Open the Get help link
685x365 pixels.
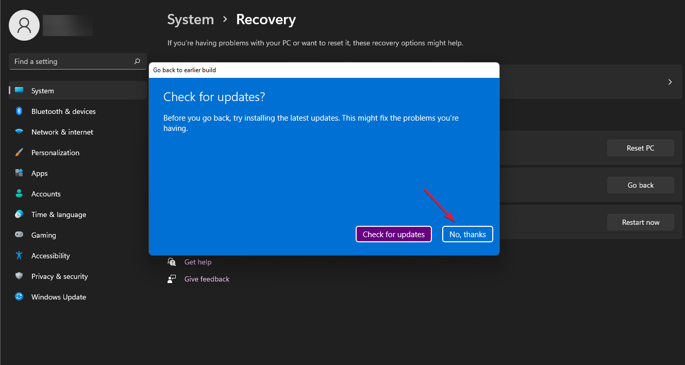(x=197, y=261)
